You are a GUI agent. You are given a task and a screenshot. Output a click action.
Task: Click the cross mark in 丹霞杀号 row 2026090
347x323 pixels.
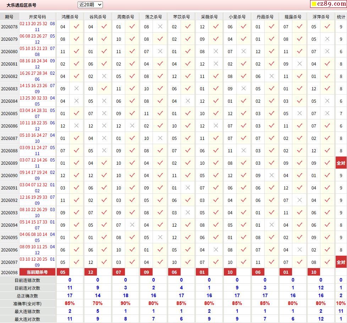click(x=271, y=175)
